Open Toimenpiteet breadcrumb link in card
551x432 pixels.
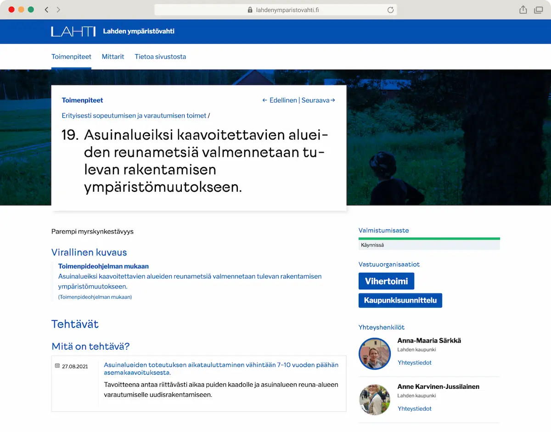[83, 100]
